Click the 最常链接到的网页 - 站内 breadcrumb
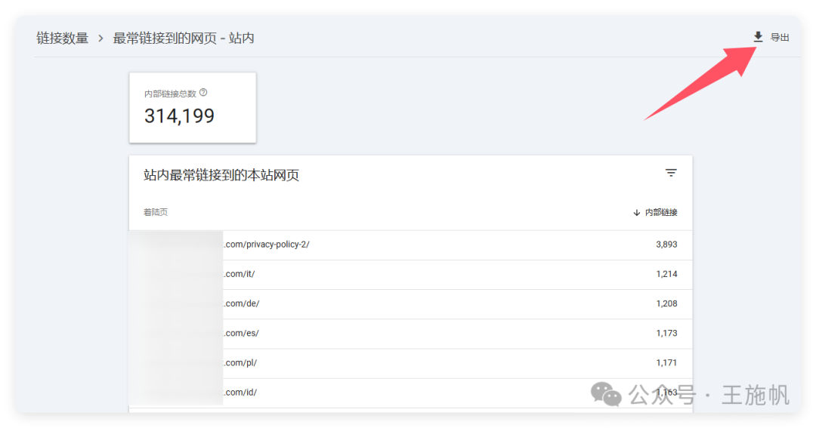The width and height of the screenshot is (816, 428). [x=183, y=38]
